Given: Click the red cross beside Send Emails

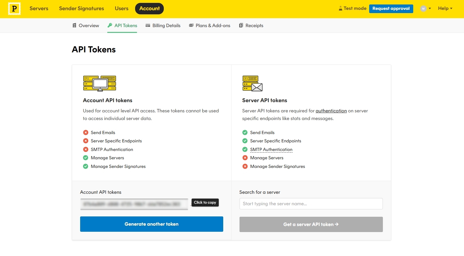Looking at the screenshot, I should tap(86, 132).
